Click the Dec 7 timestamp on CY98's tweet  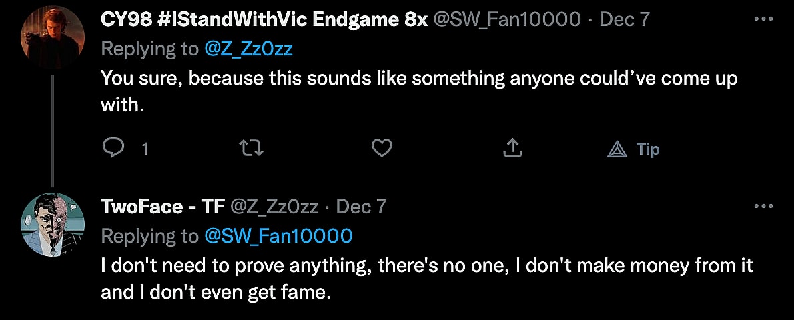coord(625,20)
